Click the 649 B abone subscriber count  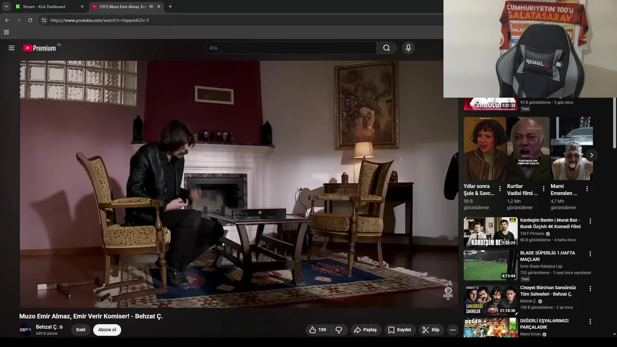(x=46, y=334)
